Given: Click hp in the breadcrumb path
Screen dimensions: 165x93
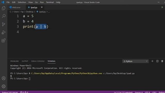Looking at the screenshot, I should tap(22, 12).
